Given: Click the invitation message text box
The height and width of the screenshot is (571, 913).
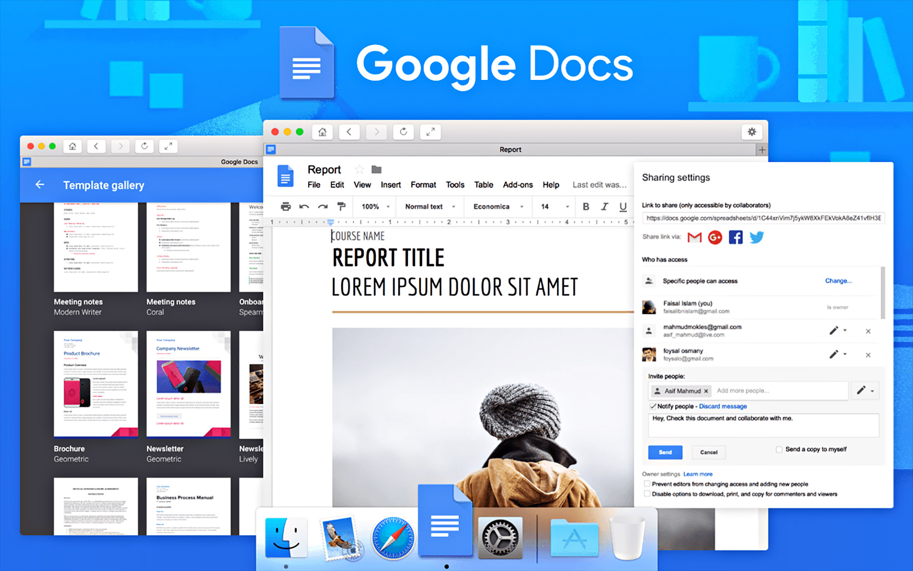Looking at the screenshot, I should 764,426.
